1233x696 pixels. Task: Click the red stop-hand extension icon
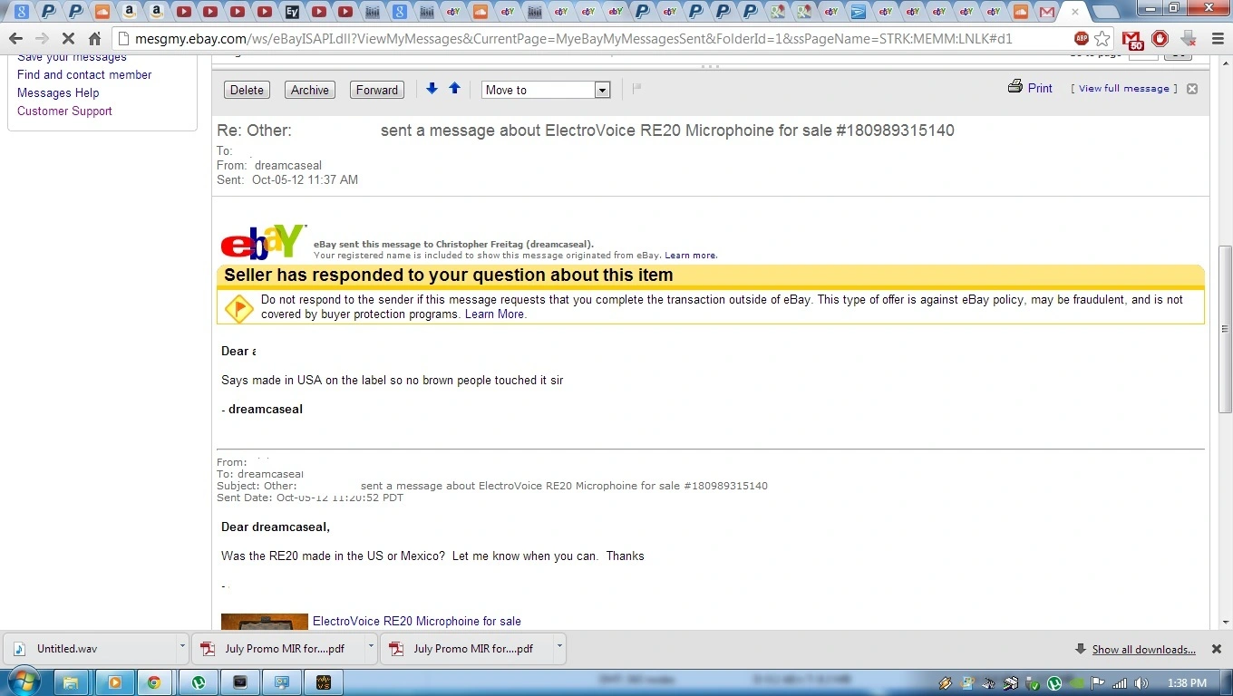[1160, 39]
